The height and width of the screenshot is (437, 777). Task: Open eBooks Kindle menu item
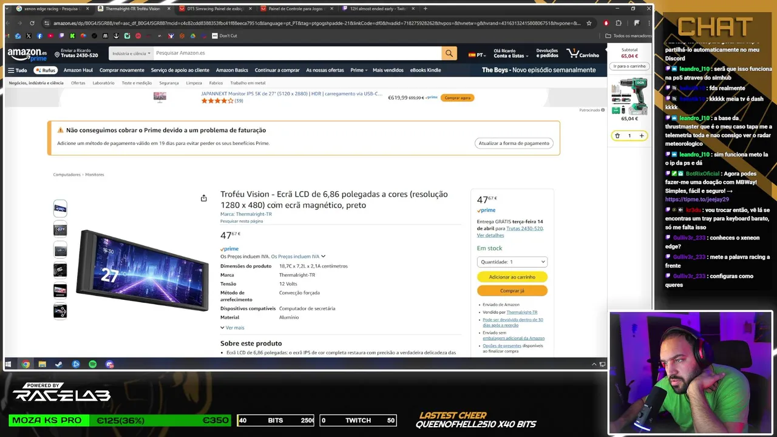pyautogui.click(x=426, y=70)
